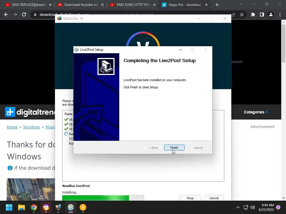Screen dimensions: 286x214
Task: Click Cancel in VEGAS Pro 19 installer
Action: [x=214, y=198]
